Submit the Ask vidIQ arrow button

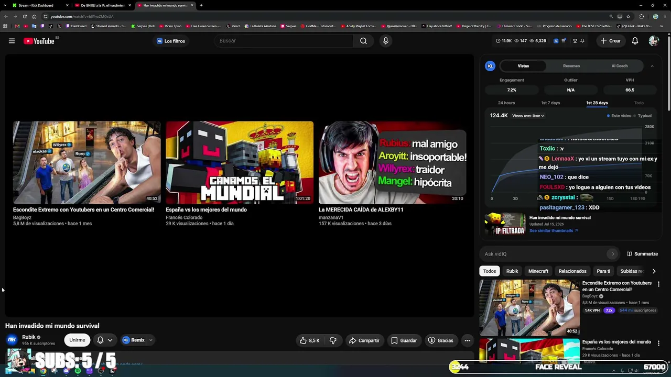[x=613, y=254]
